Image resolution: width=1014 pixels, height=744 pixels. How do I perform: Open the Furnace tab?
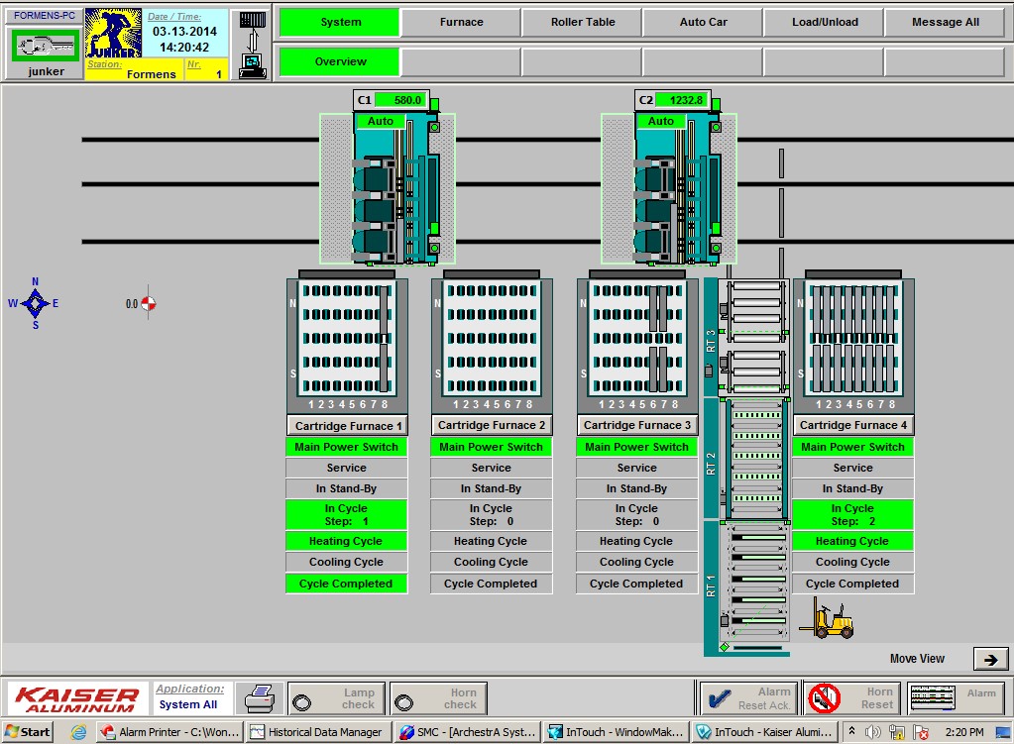(x=461, y=22)
